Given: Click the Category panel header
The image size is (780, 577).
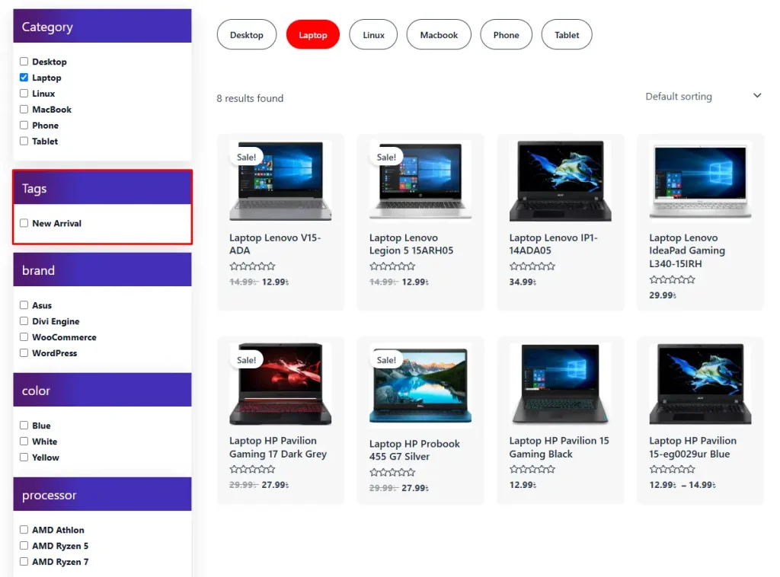Looking at the screenshot, I should pos(103,27).
